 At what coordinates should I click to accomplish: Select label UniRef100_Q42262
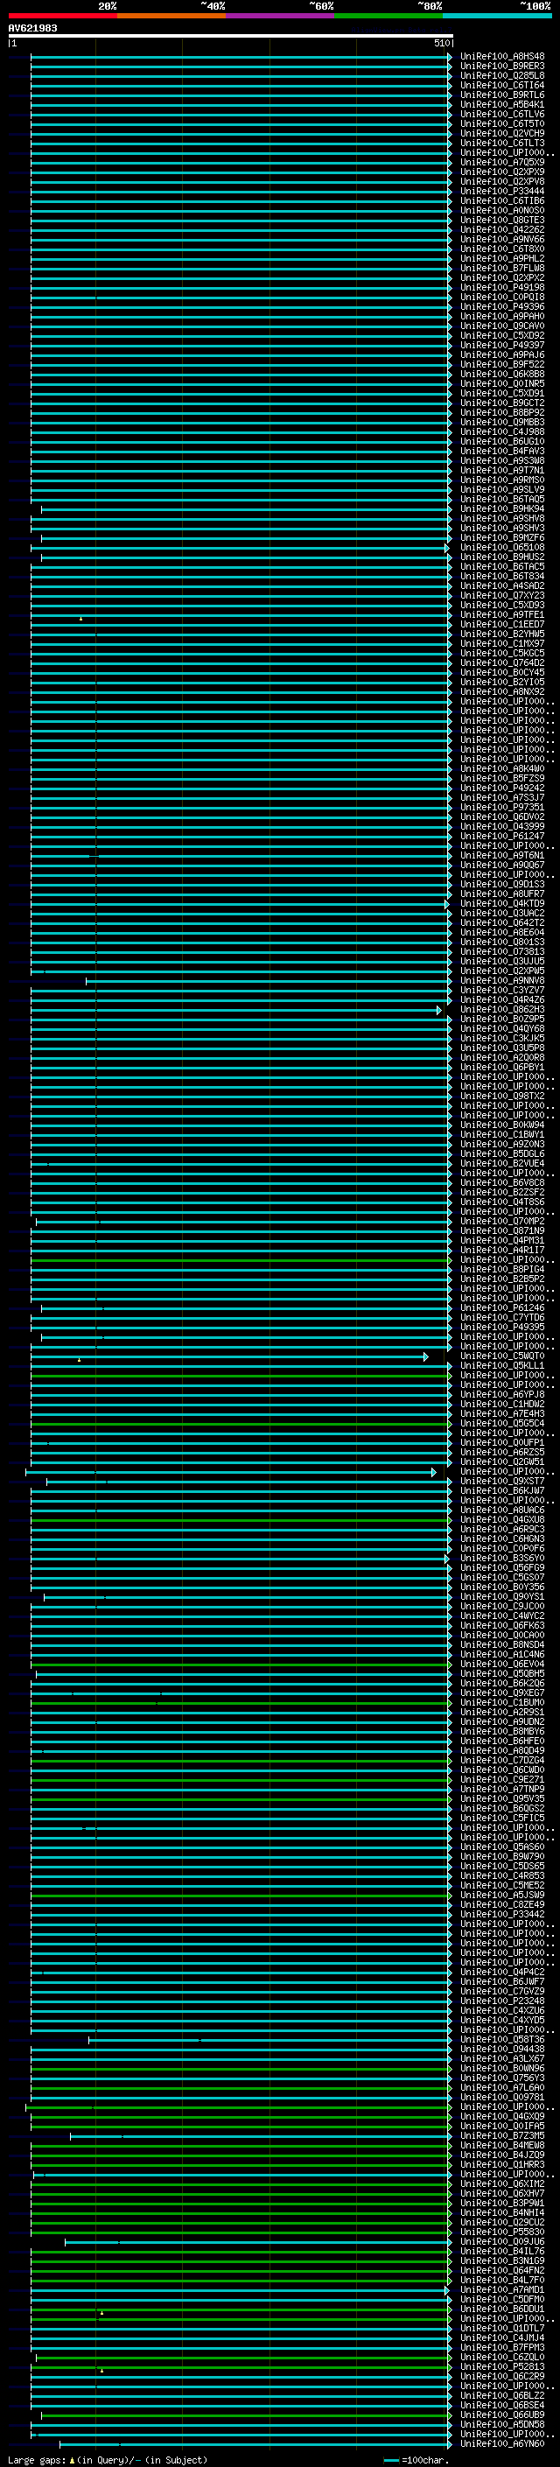point(502,230)
